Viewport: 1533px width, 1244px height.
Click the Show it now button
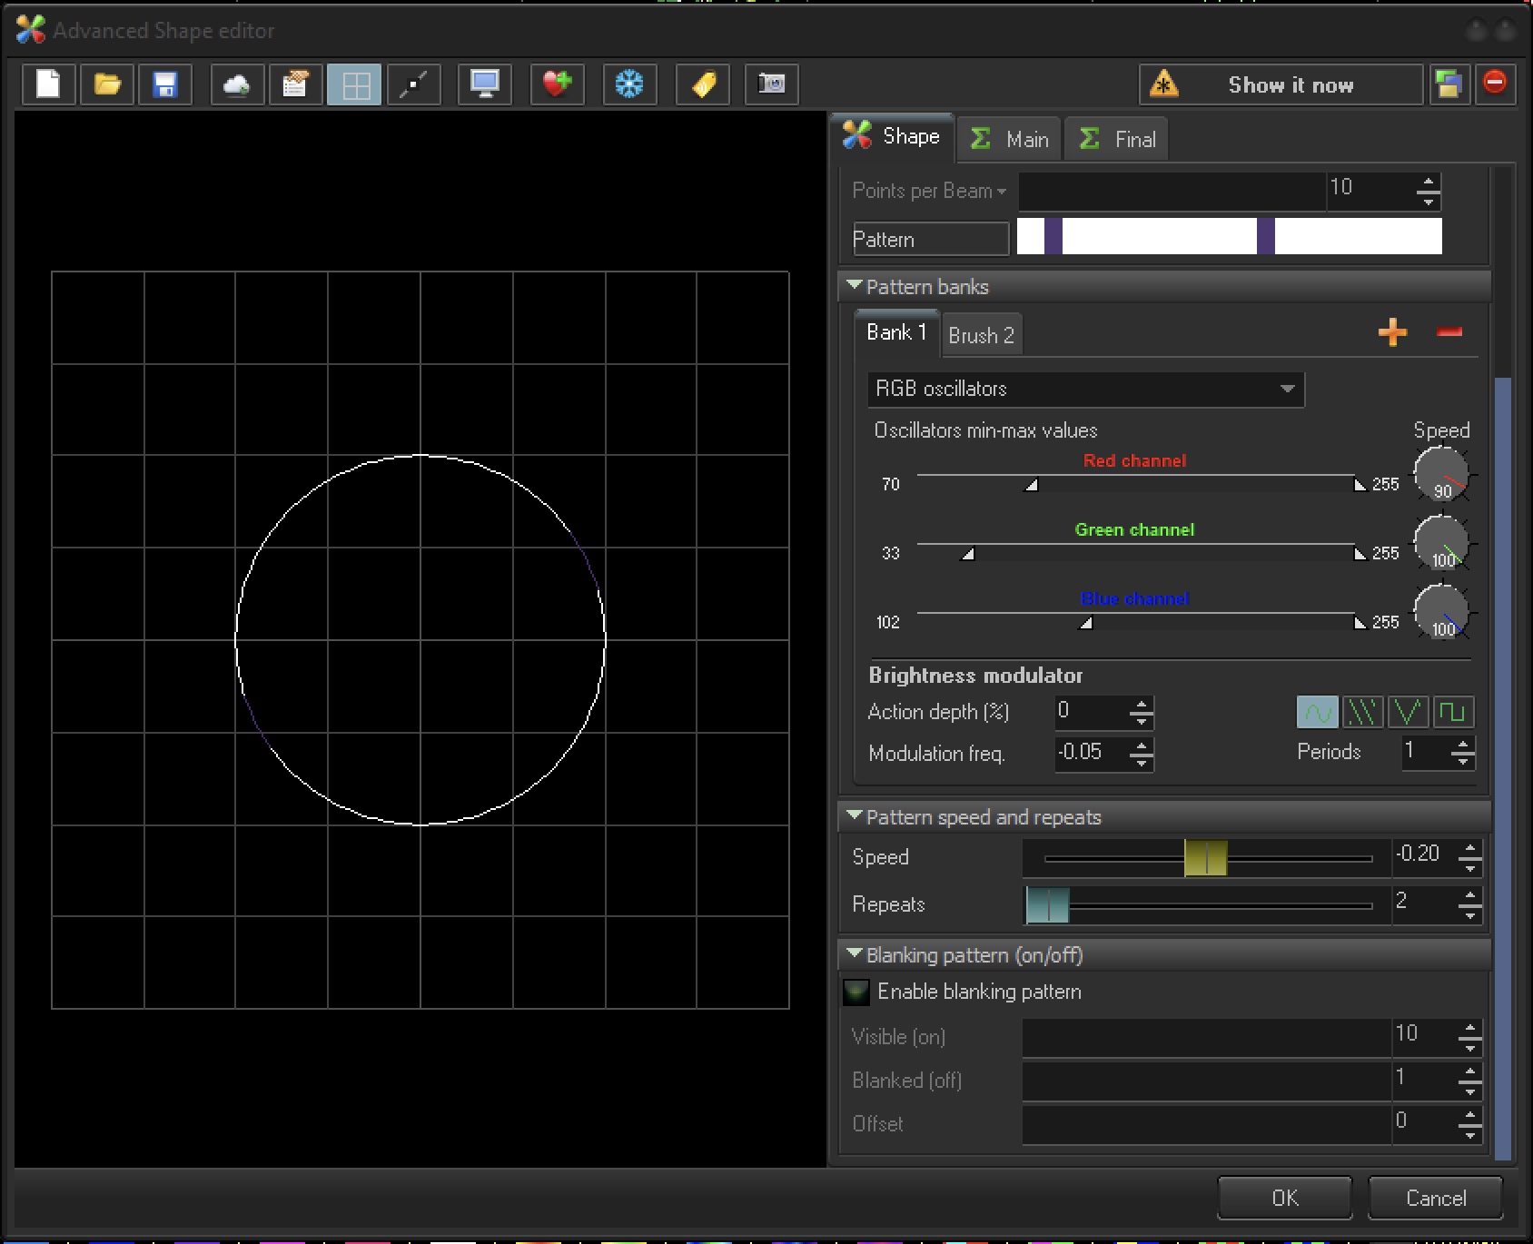click(x=1281, y=85)
